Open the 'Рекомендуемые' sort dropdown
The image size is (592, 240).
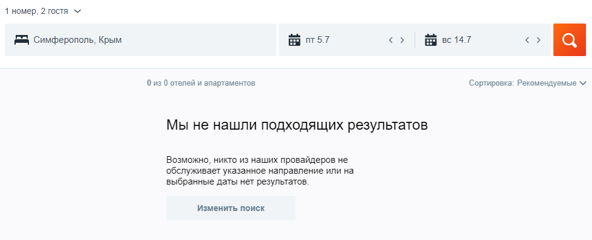[x=547, y=83]
